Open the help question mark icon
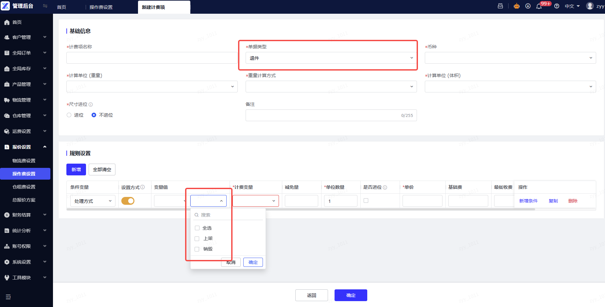 (x=557, y=6)
